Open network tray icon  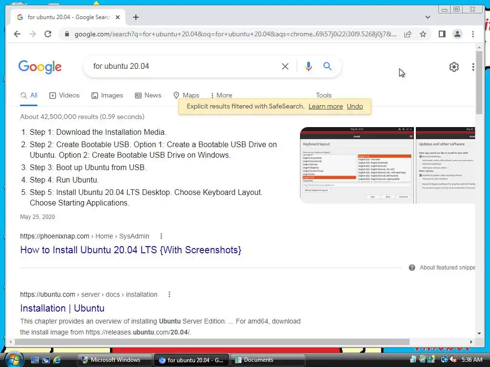click(444, 360)
